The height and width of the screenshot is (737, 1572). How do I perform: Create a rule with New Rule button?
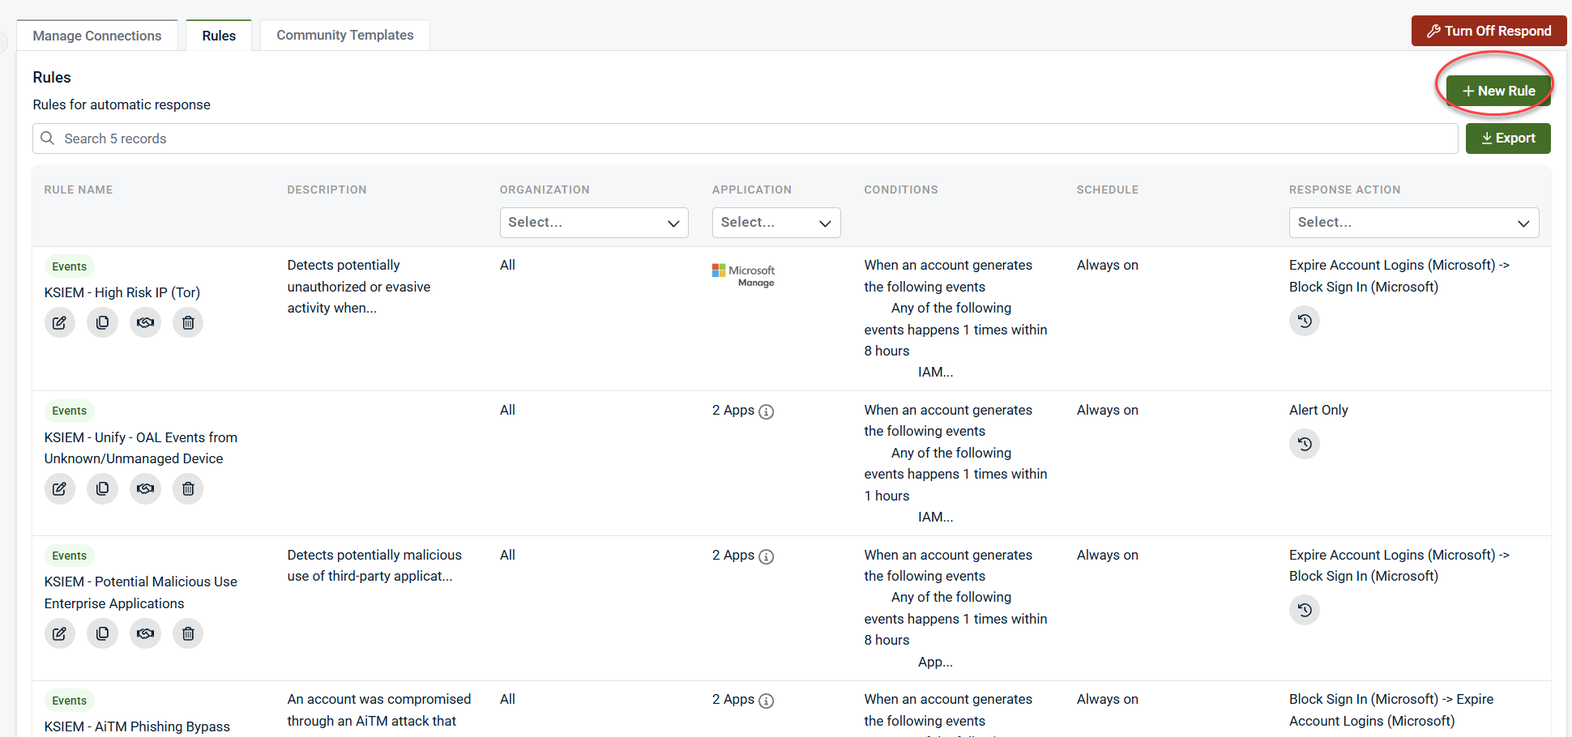tap(1498, 91)
